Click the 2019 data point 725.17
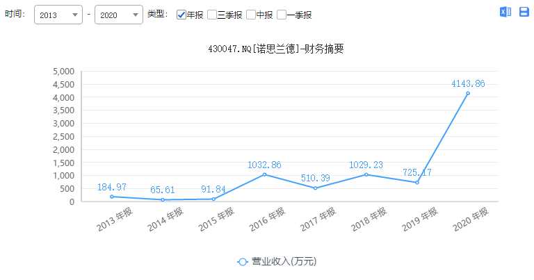This screenshot has width=534, height=280. pyautogui.click(x=417, y=183)
